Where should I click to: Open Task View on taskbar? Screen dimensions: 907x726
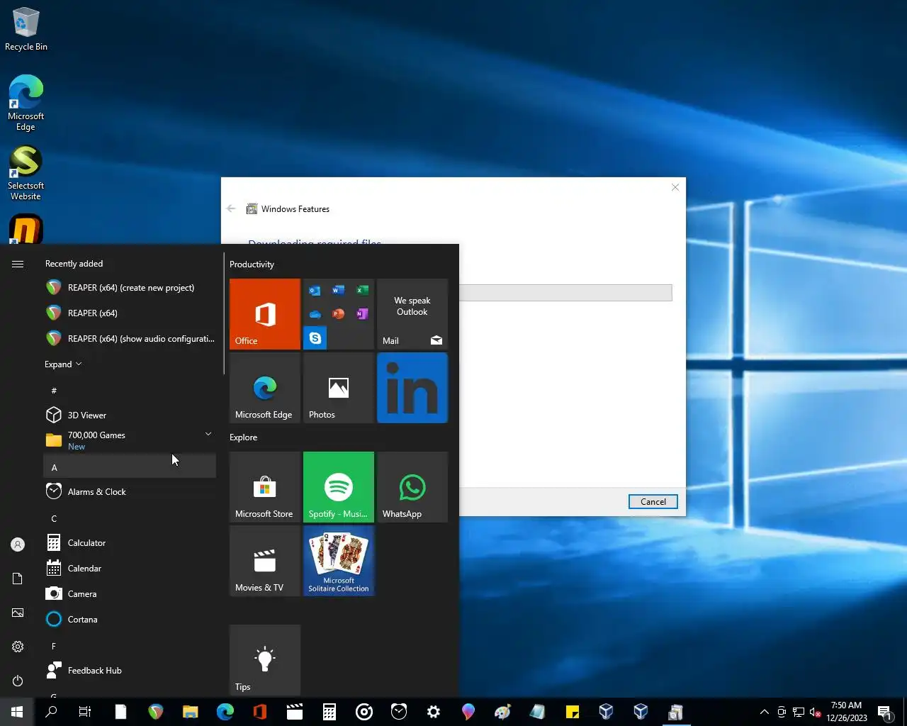pos(85,712)
